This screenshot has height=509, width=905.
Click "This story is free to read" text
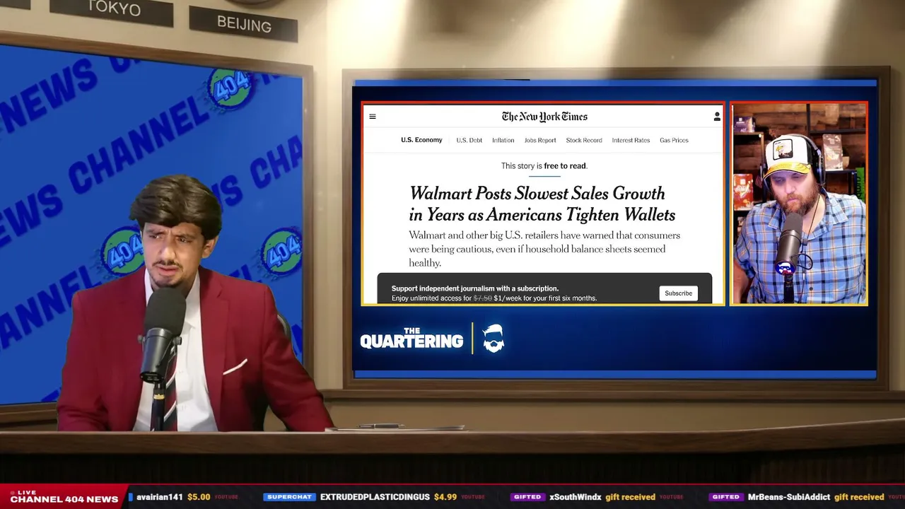[544, 166]
